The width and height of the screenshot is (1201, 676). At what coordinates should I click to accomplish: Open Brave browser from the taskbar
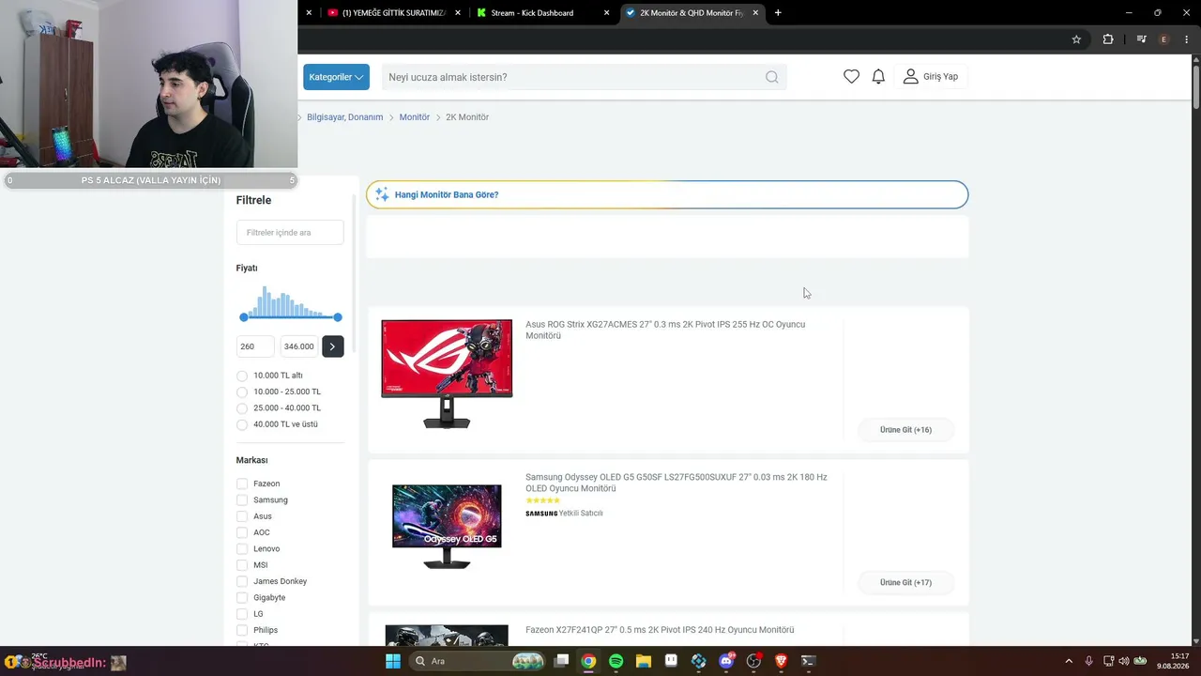click(x=781, y=661)
